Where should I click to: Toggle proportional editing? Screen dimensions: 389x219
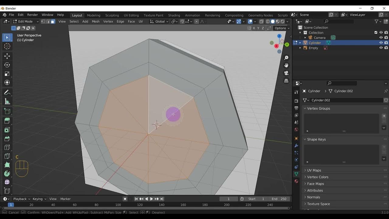[x=197, y=22]
